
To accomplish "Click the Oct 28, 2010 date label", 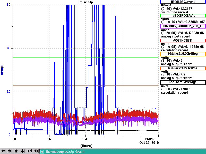I will click(149, 143).
